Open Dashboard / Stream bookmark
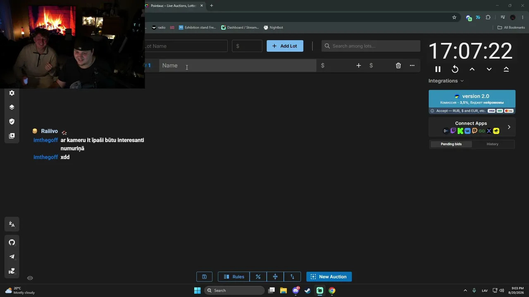 coord(240,28)
